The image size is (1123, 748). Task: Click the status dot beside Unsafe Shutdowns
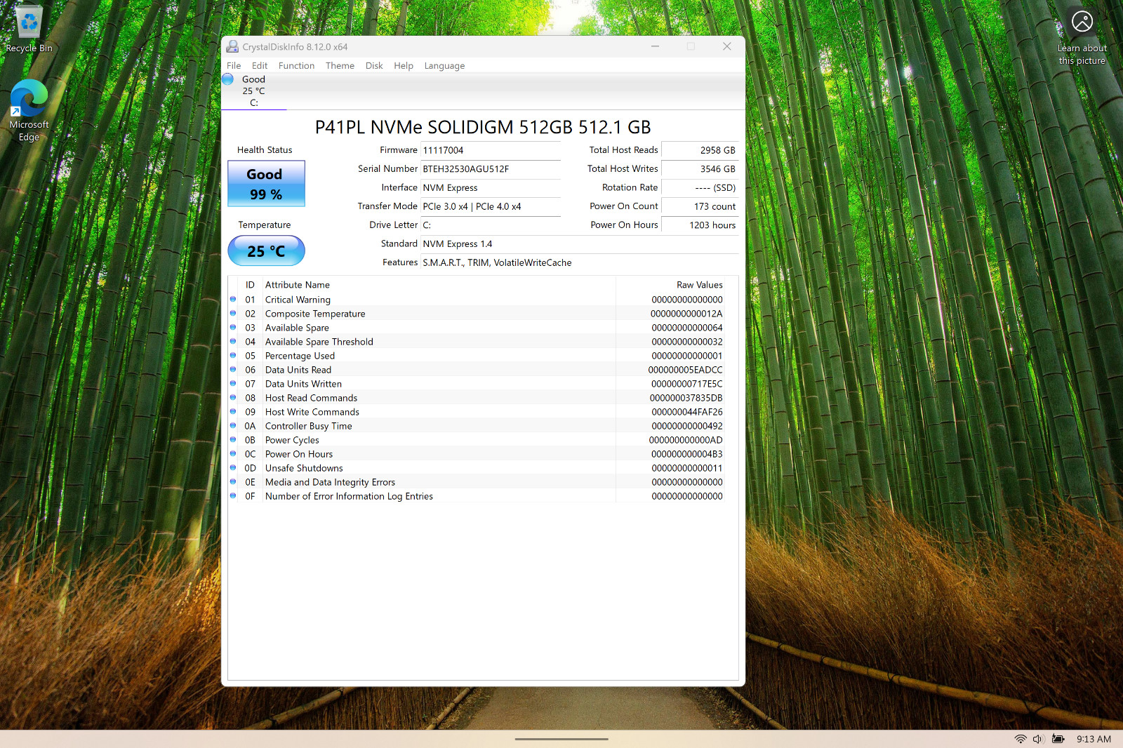pyautogui.click(x=233, y=467)
